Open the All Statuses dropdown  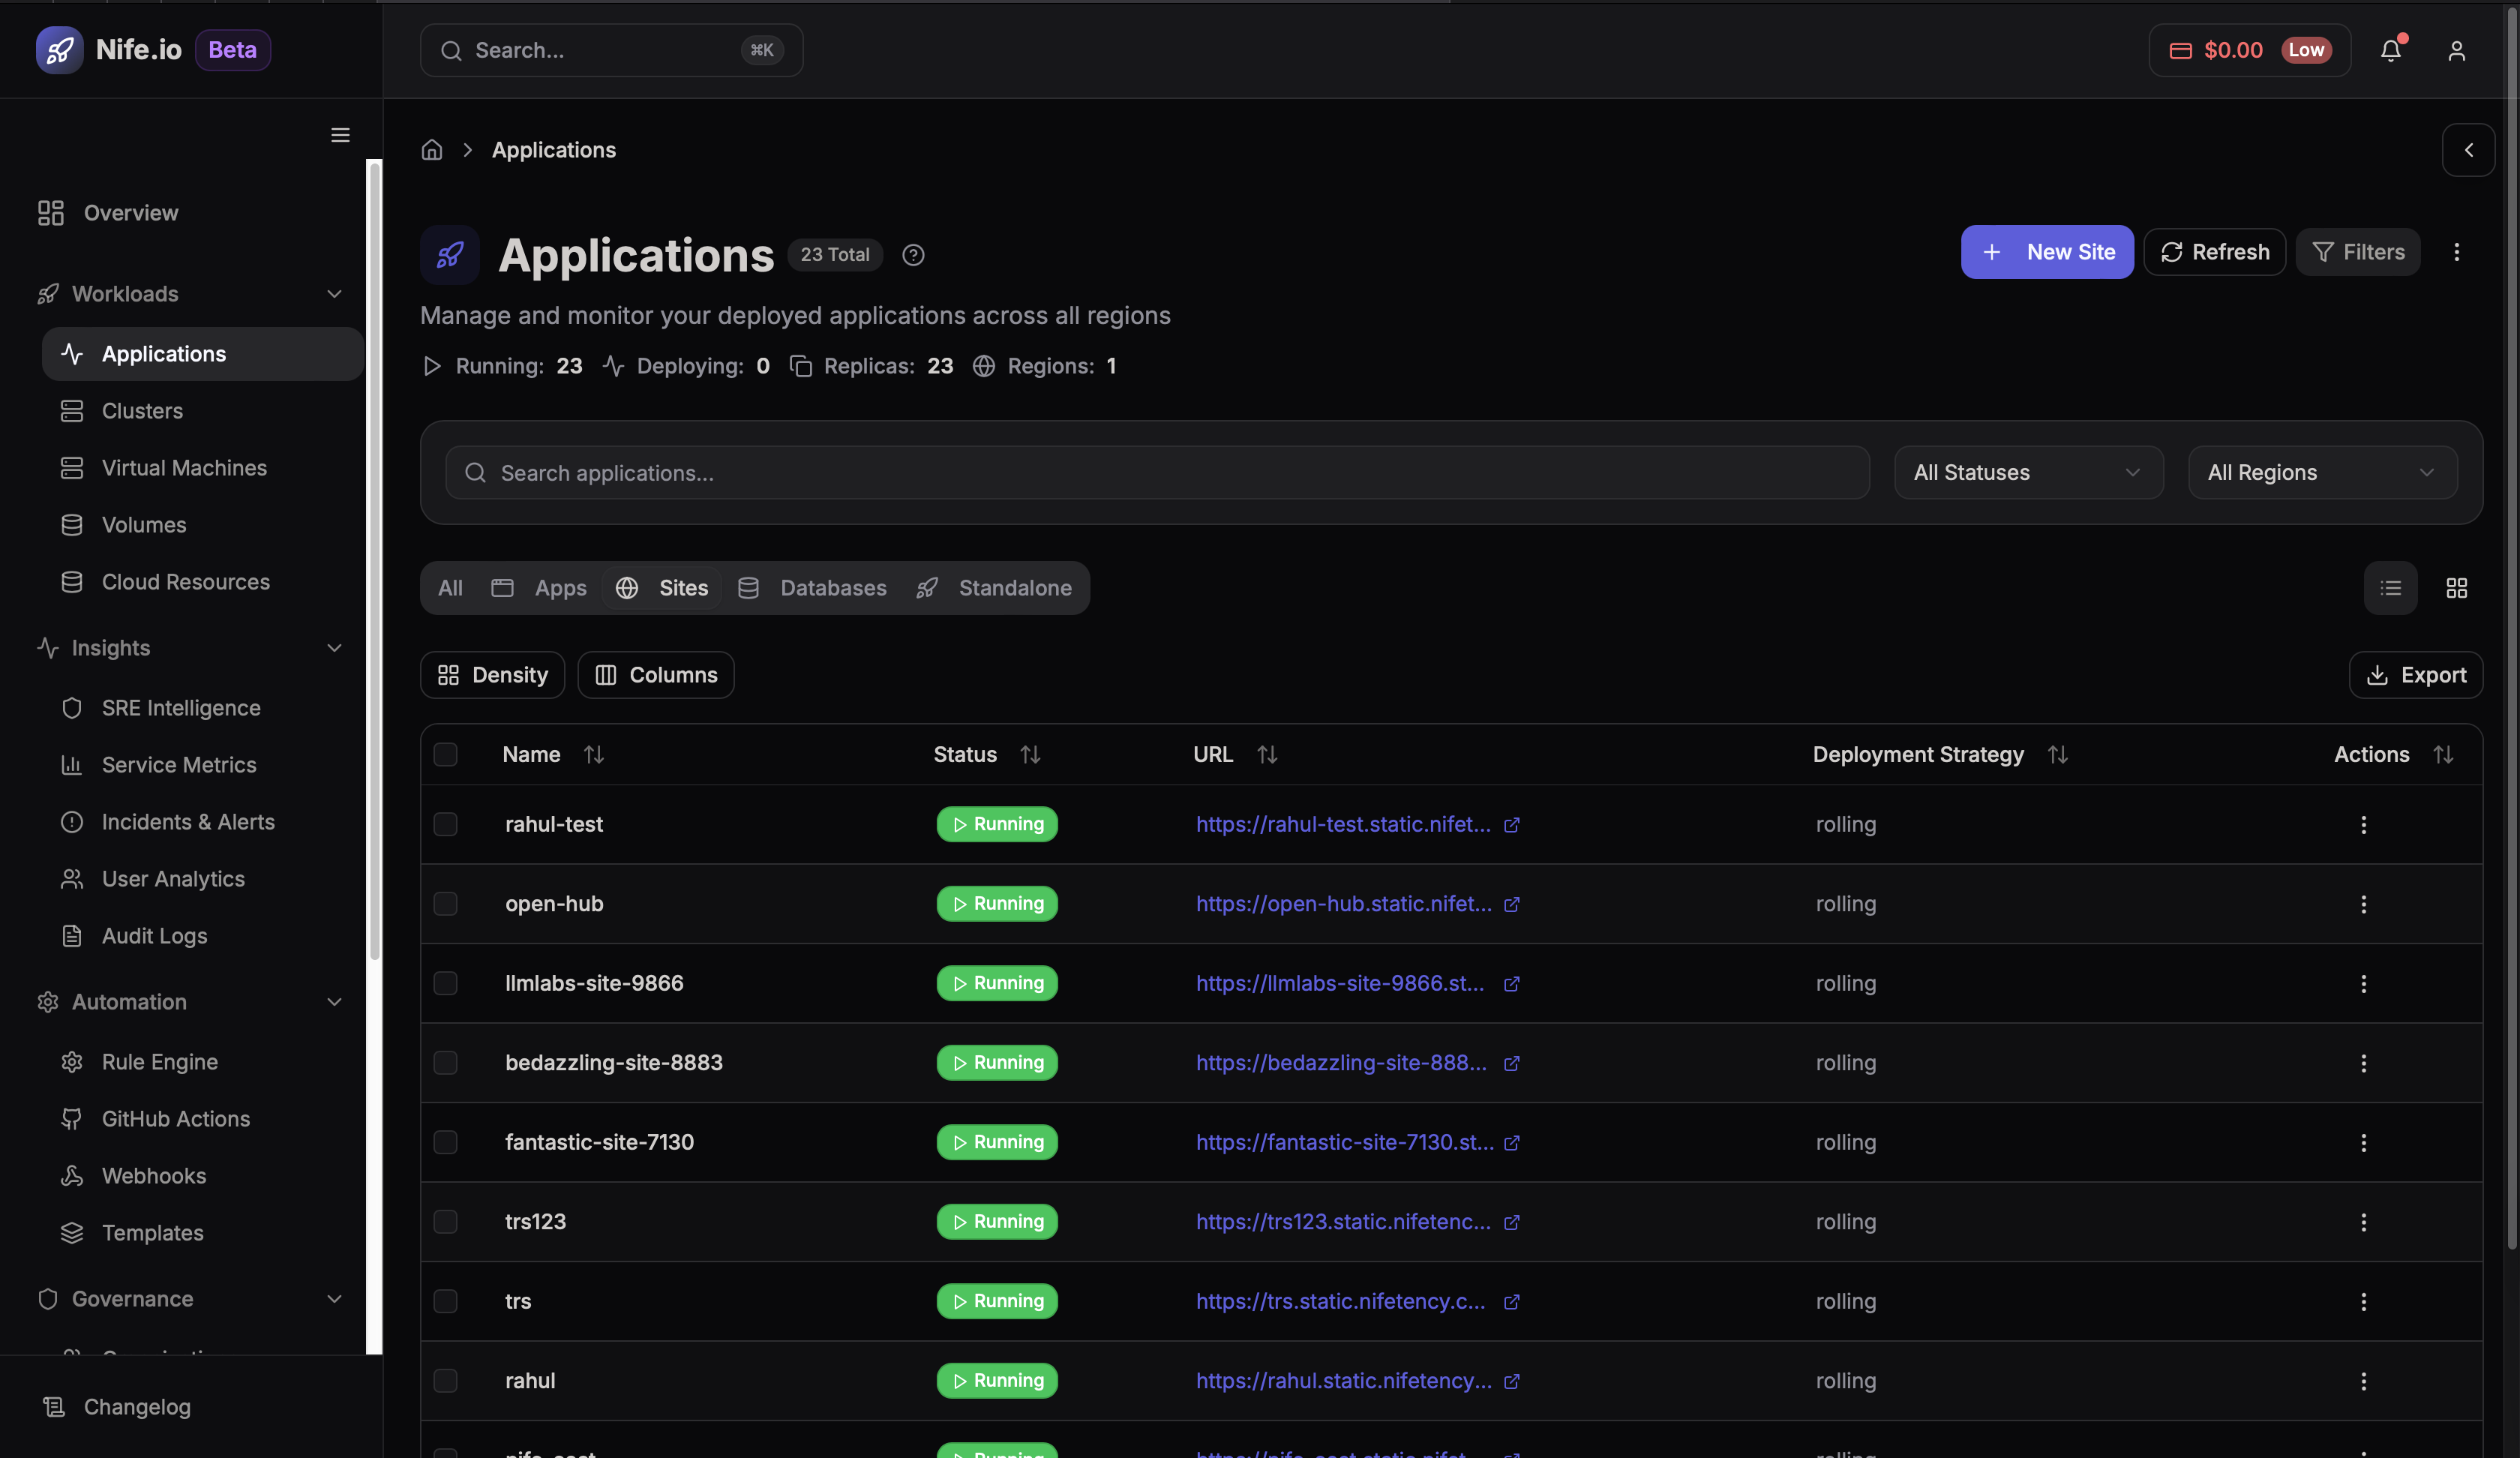pos(2027,473)
